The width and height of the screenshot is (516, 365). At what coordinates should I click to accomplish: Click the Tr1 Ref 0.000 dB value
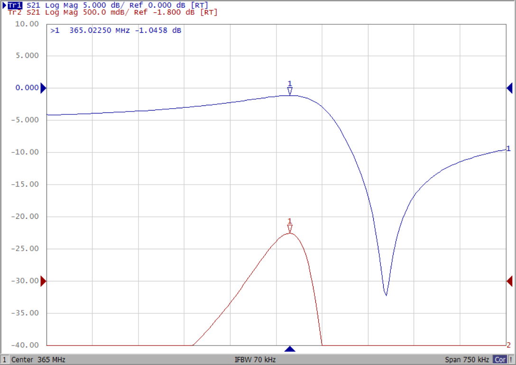[x=157, y=5]
